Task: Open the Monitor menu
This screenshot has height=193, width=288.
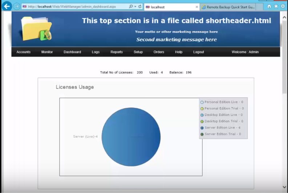Action: [x=47, y=52]
